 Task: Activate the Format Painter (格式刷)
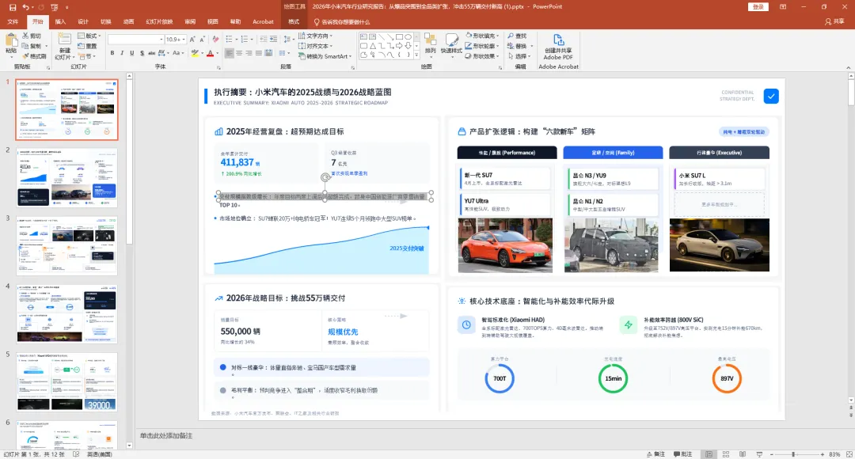click(x=34, y=56)
